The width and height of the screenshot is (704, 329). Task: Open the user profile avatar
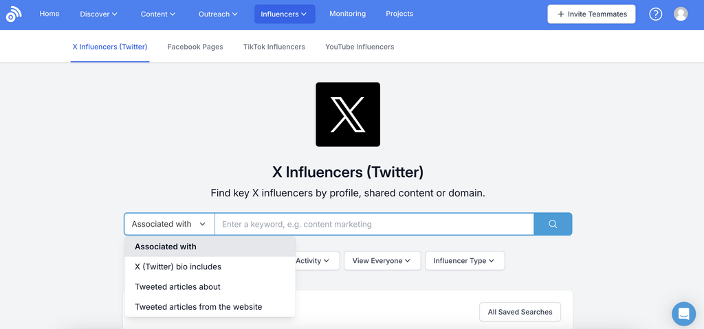tap(681, 14)
